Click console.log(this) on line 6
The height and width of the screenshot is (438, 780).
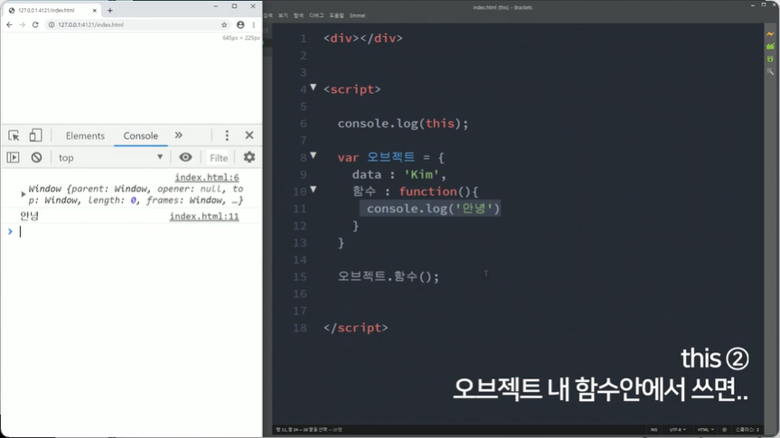[403, 124]
